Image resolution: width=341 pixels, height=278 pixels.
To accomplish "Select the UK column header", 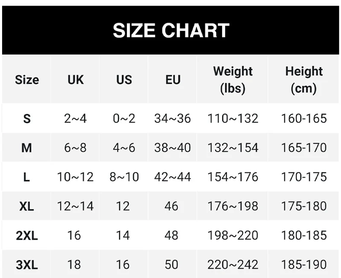I will coord(75,80).
